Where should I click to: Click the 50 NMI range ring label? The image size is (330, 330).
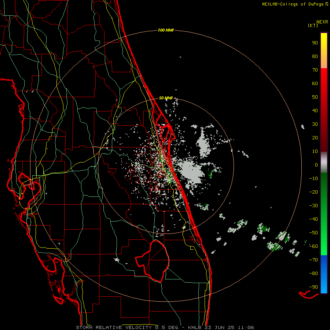tap(166, 98)
